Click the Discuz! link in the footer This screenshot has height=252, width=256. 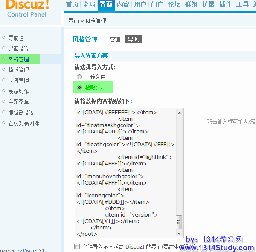[x=30, y=250]
